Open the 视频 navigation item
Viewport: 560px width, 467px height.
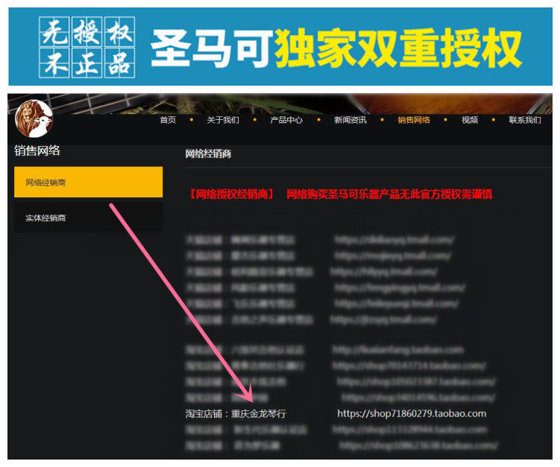[469, 120]
